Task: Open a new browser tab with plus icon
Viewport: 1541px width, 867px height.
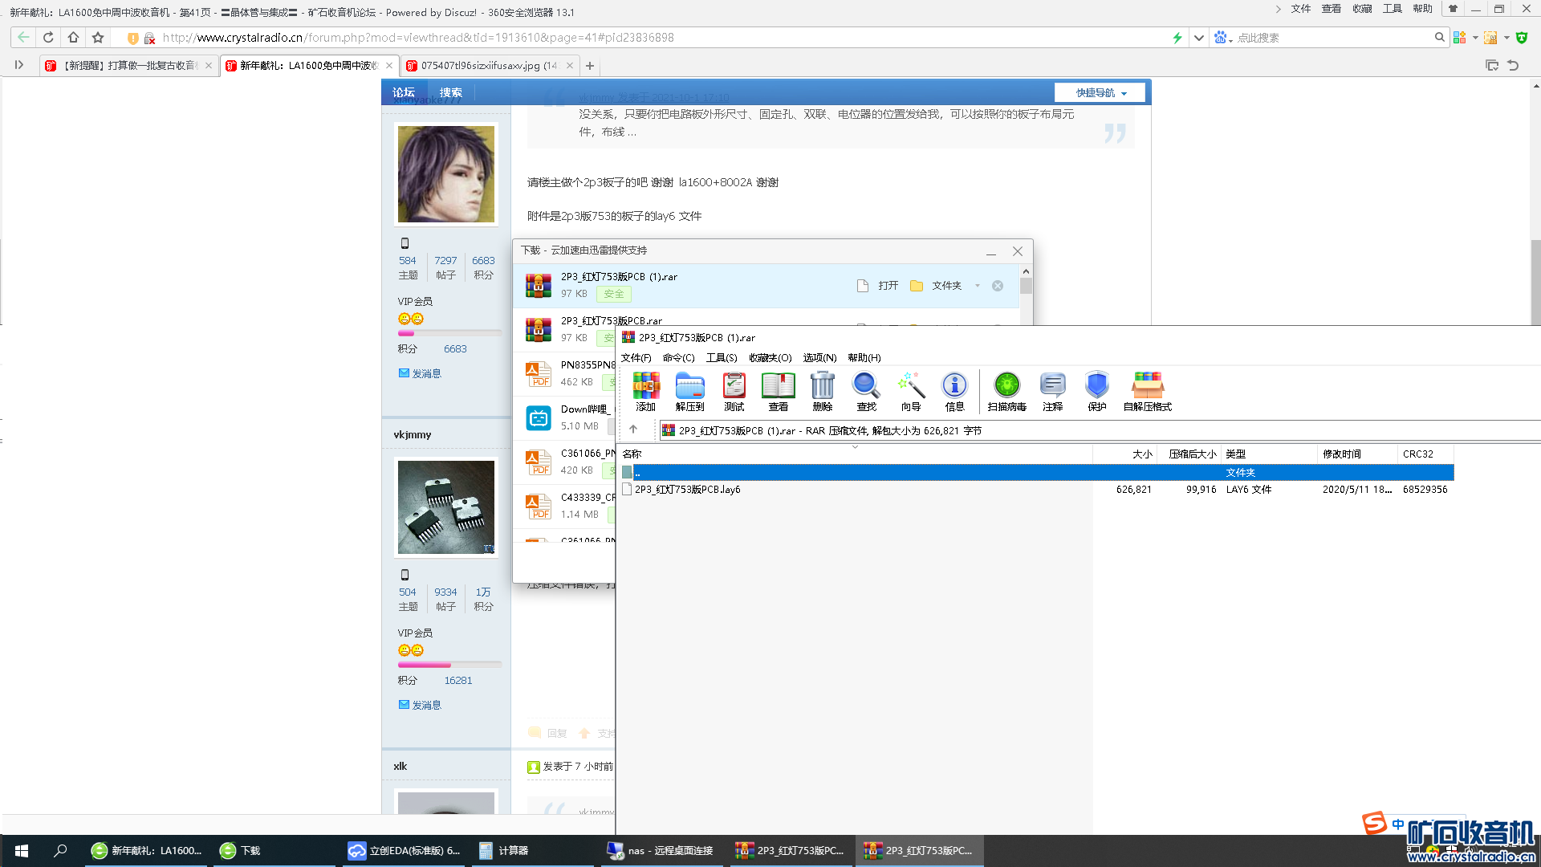Action: point(590,66)
